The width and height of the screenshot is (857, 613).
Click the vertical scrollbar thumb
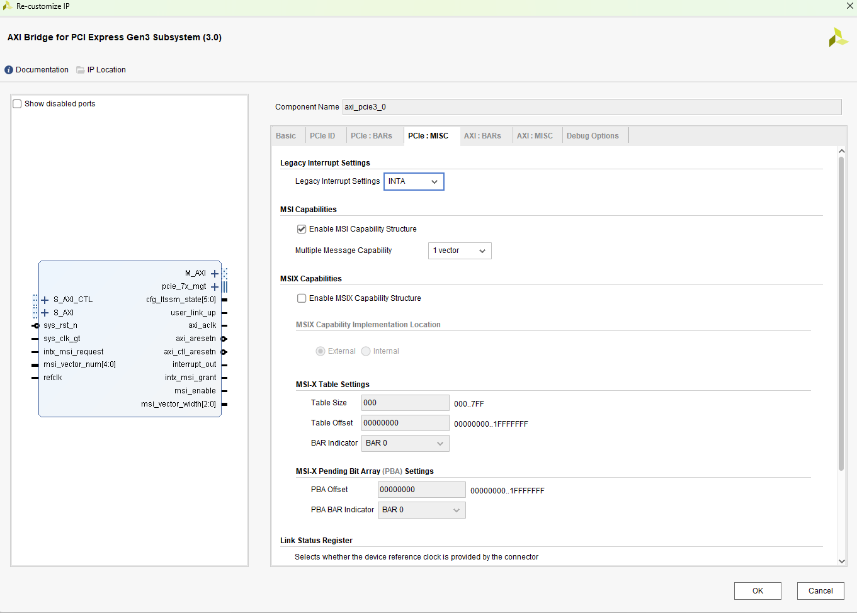point(841,313)
